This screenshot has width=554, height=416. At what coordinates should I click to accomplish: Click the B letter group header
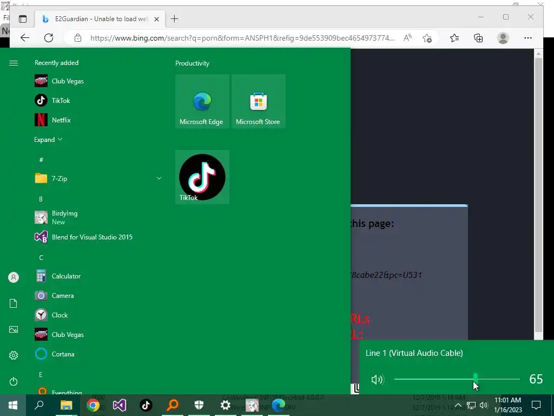click(41, 199)
